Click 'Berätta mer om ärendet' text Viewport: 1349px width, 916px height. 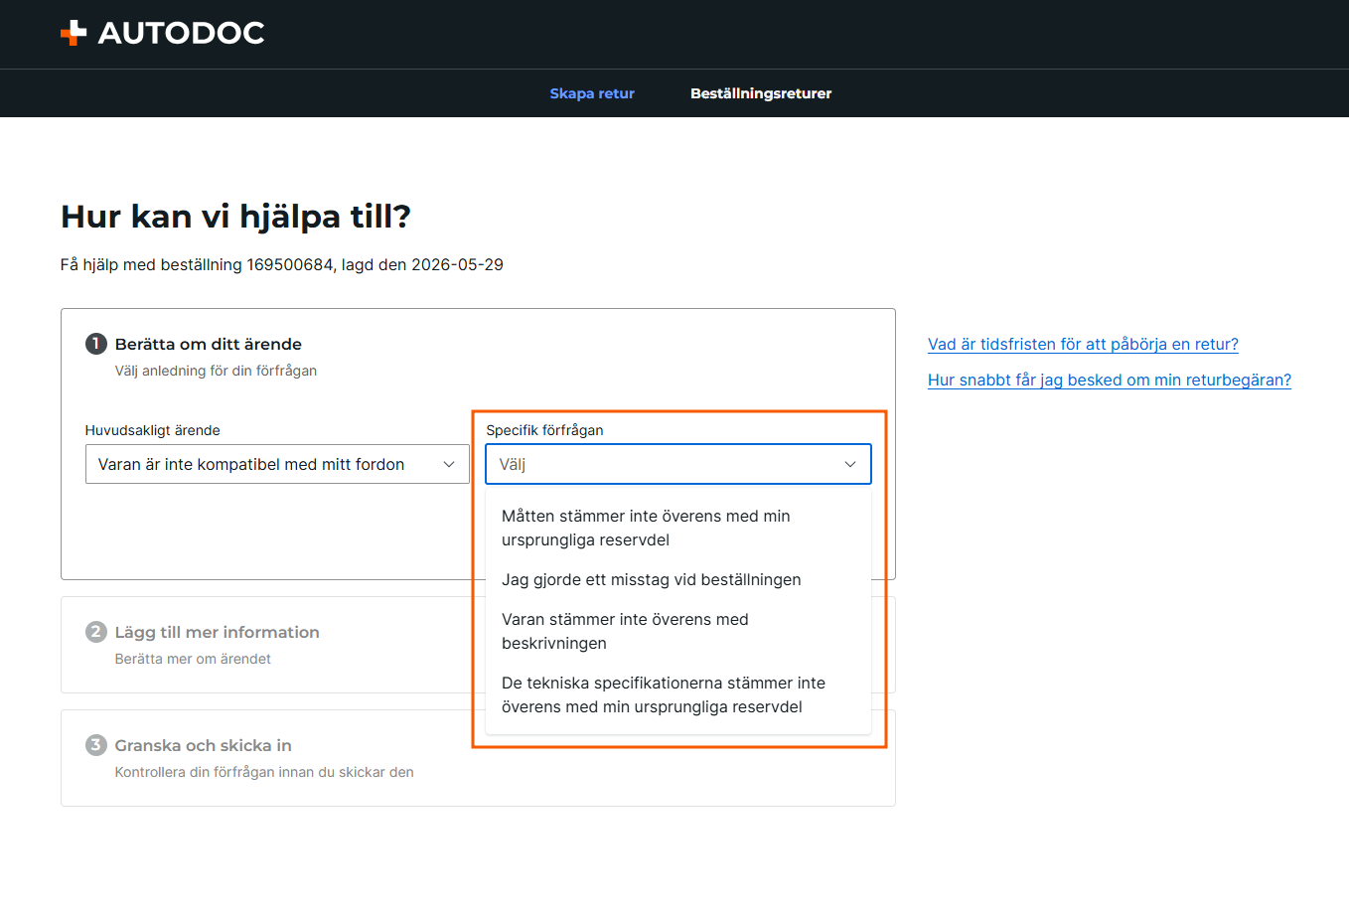(193, 659)
